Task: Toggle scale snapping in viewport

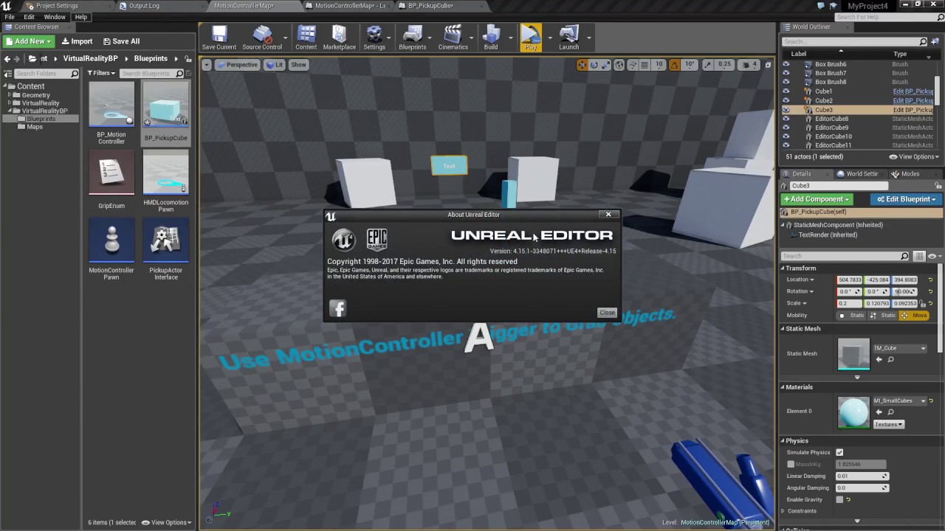Action: click(707, 65)
